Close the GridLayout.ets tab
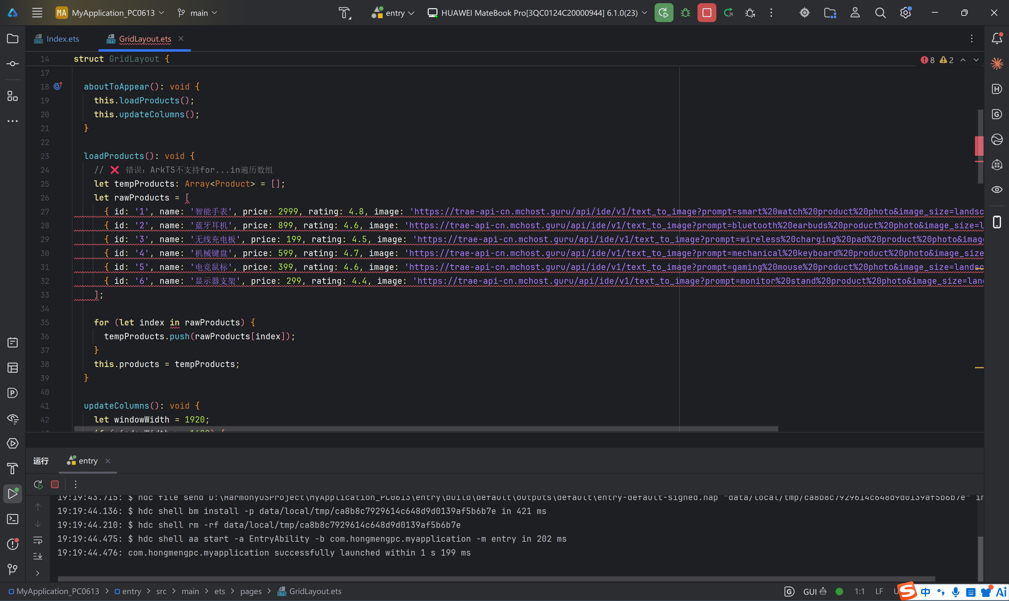Image resolution: width=1009 pixels, height=601 pixels. click(181, 38)
